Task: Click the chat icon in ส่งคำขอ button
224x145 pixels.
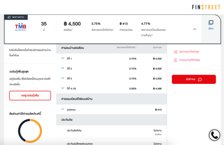Action: pos(200,79)
